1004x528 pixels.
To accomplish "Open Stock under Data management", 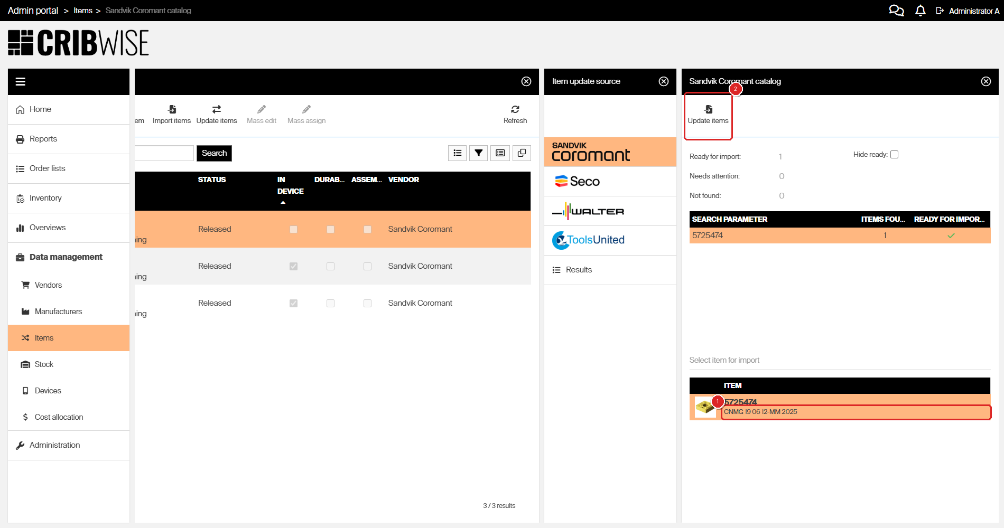I will coord(69,364).
